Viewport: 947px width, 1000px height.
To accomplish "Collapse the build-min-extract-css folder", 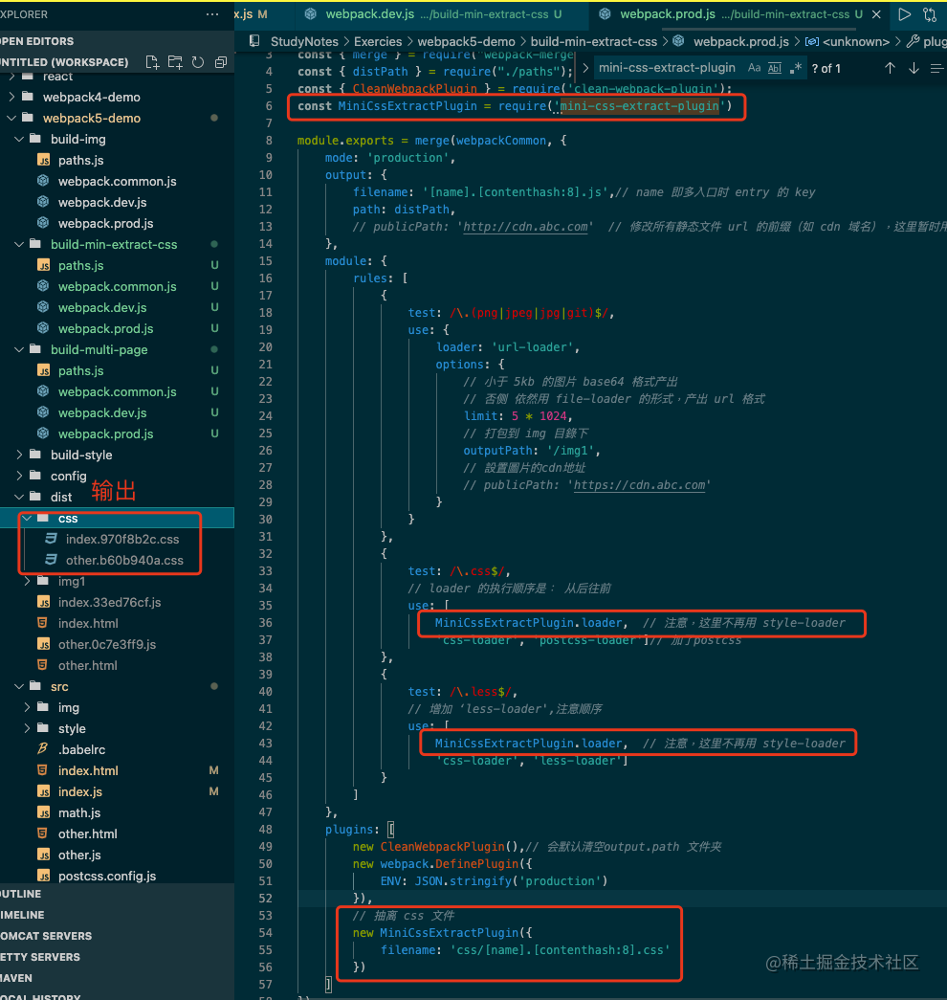I will pyautogui.click(x=113, y=244).
